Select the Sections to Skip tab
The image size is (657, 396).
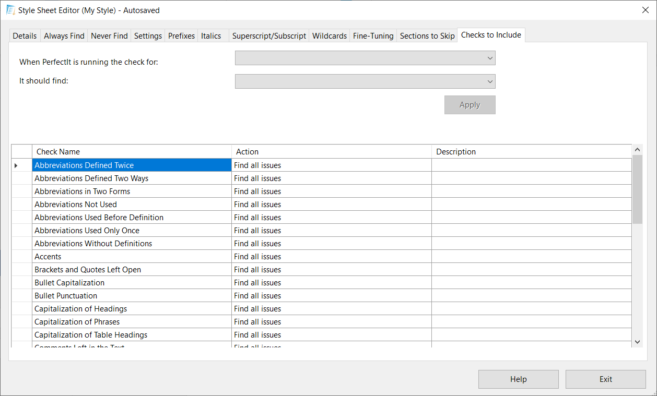click(x=427, y=36)
